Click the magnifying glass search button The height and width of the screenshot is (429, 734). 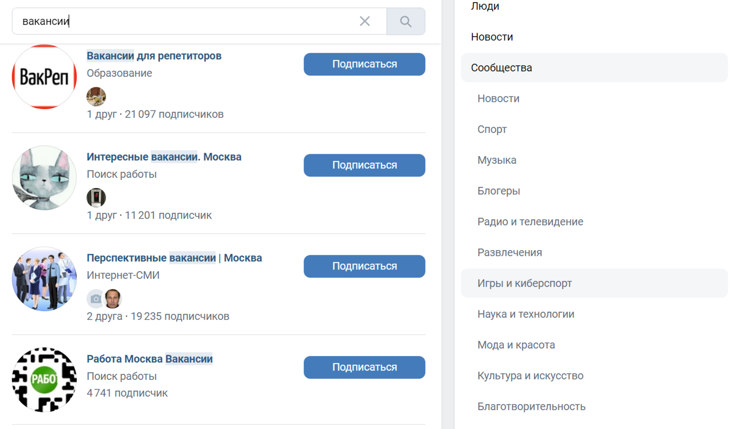click(406, 21)
